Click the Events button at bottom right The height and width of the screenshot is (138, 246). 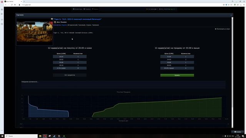[x=238, y=132]
